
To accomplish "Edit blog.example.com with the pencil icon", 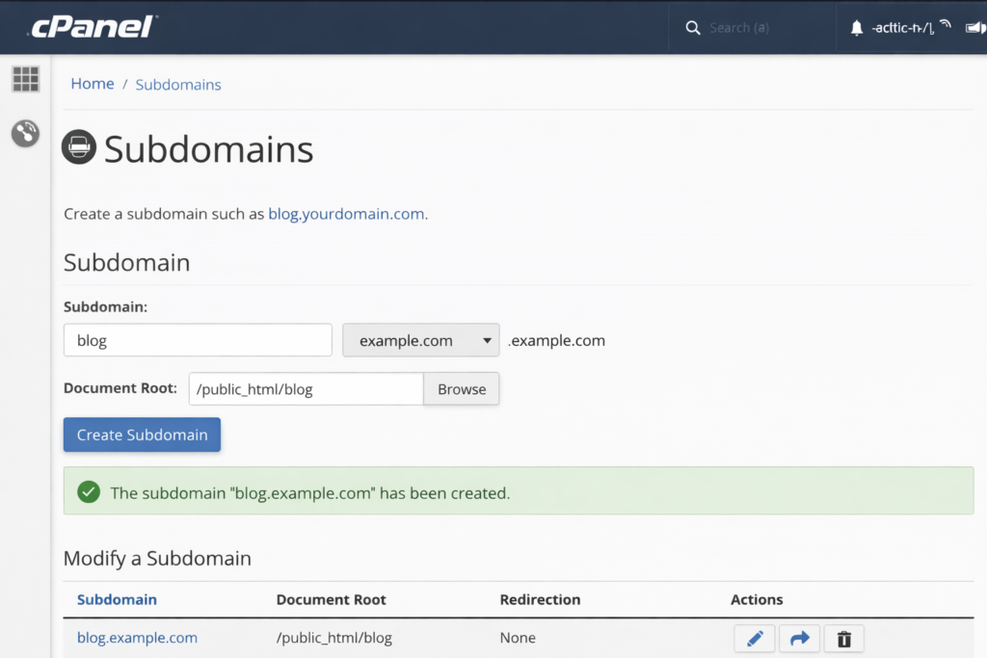I will [x=755, y=638].
